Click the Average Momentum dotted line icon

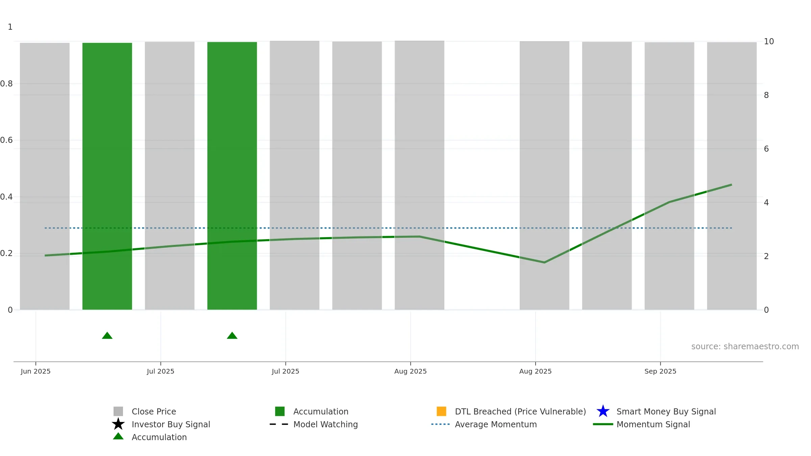441,424
